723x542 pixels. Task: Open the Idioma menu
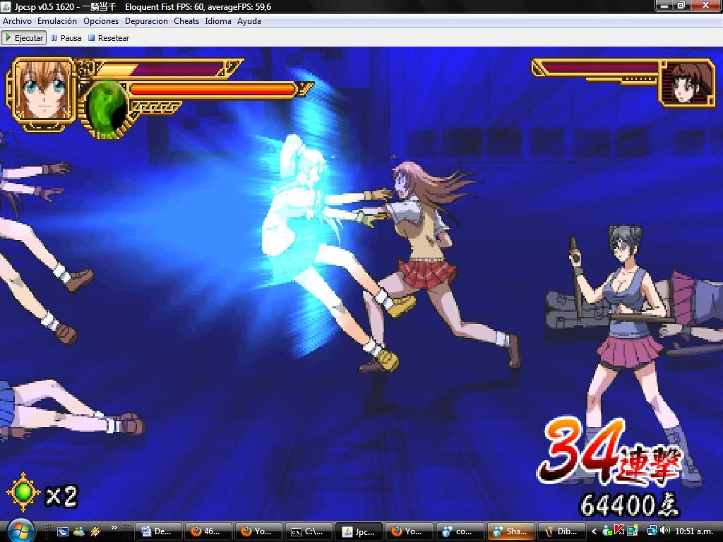click(x=218, y=21)
